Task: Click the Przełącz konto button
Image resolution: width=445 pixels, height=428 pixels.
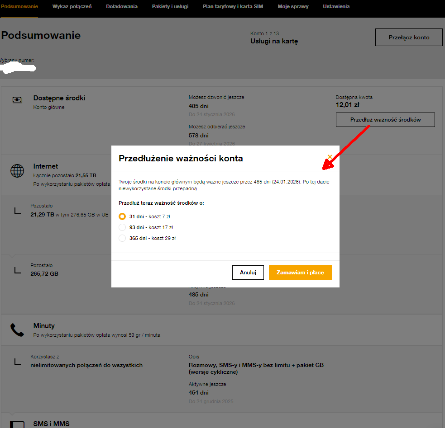Action: [409, 38]
